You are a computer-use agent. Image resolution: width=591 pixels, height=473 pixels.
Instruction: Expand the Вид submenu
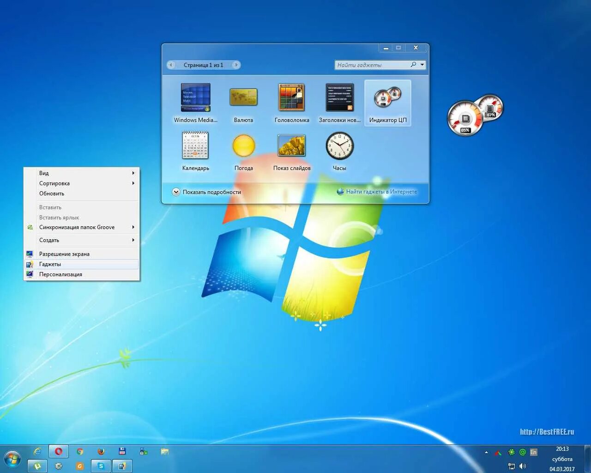(x=81, y=173)
